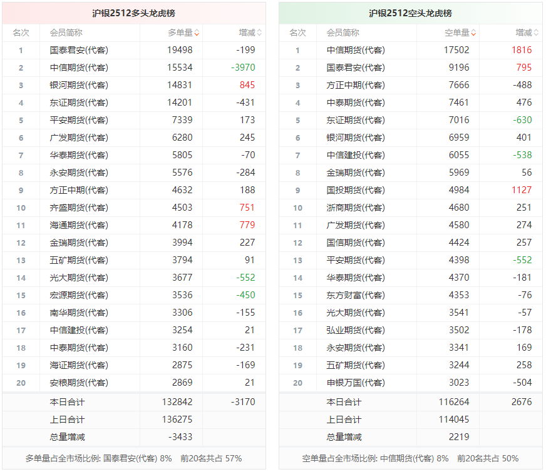546x472 pixels.
Task: Sort short table by 增减 arrows
Action: pos(536,33)
